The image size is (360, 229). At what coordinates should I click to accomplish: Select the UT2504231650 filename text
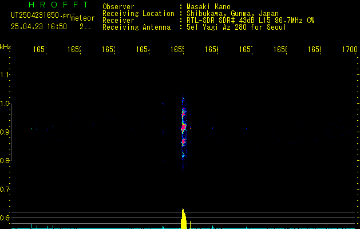click(41, 15)
